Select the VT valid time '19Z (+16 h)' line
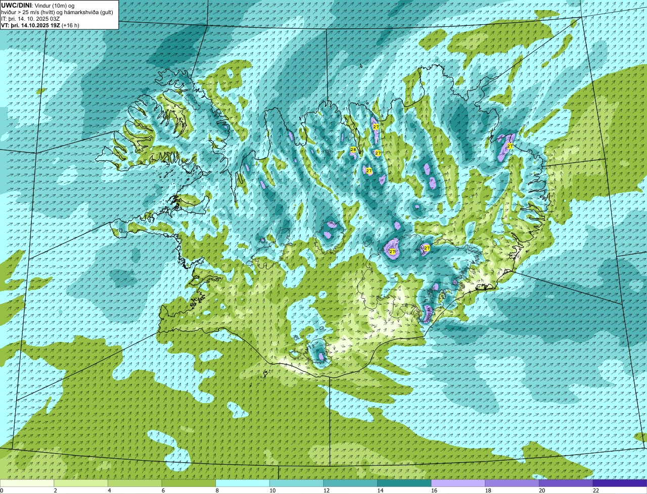 coord(40,25)
